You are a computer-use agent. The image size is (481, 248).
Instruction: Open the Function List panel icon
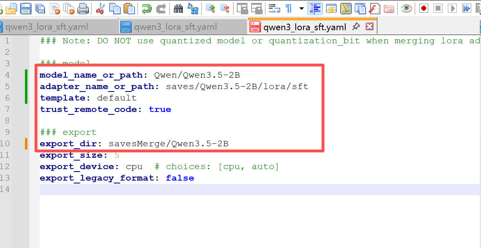click(375, 8)
